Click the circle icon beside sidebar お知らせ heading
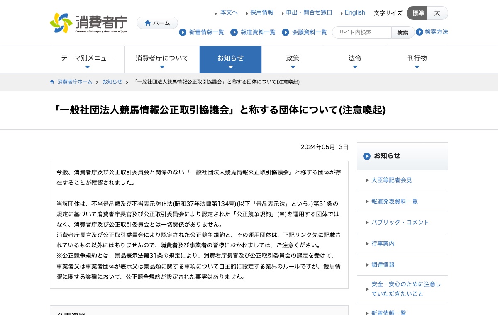 (367, 156)
